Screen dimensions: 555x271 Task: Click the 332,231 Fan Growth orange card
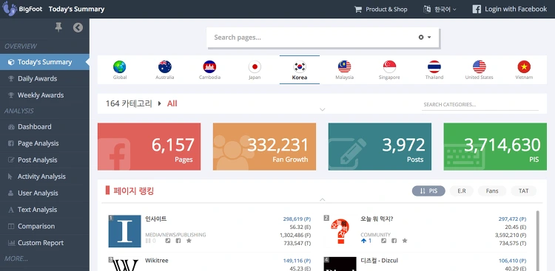pos(264,147)
